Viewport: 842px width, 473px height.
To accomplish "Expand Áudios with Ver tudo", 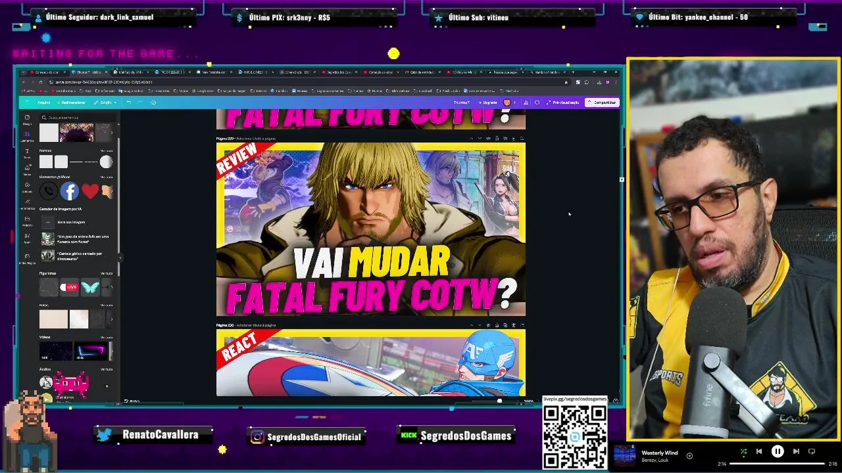I will click(x=107, y=369).
